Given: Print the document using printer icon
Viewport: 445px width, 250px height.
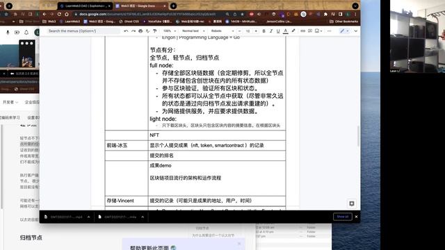Looking at the screenshot, I should click(x=140, y=31).
